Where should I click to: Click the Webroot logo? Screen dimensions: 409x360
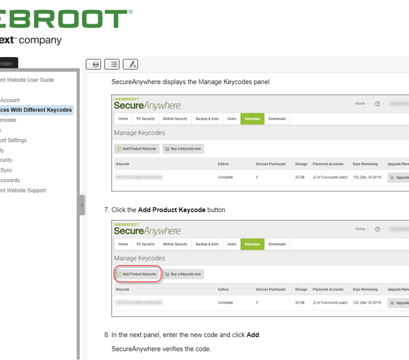point(66,19)
